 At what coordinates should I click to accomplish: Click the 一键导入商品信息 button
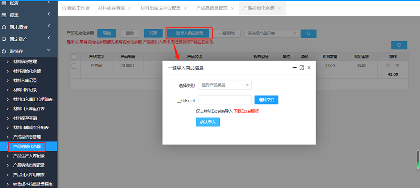coord(188,33)
